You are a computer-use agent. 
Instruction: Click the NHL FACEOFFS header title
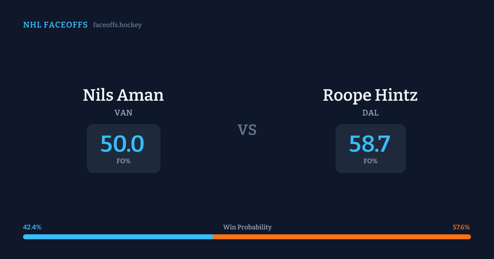[55, 25]
